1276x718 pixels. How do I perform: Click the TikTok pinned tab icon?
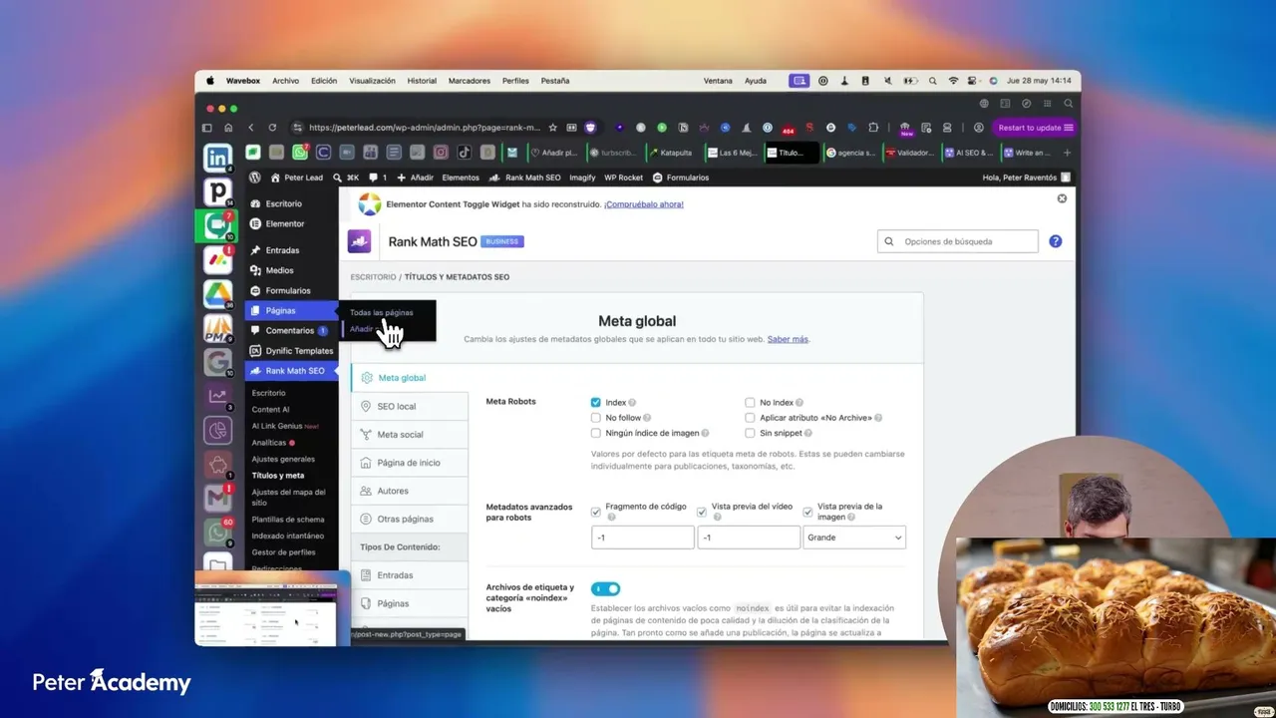(465, 153)
